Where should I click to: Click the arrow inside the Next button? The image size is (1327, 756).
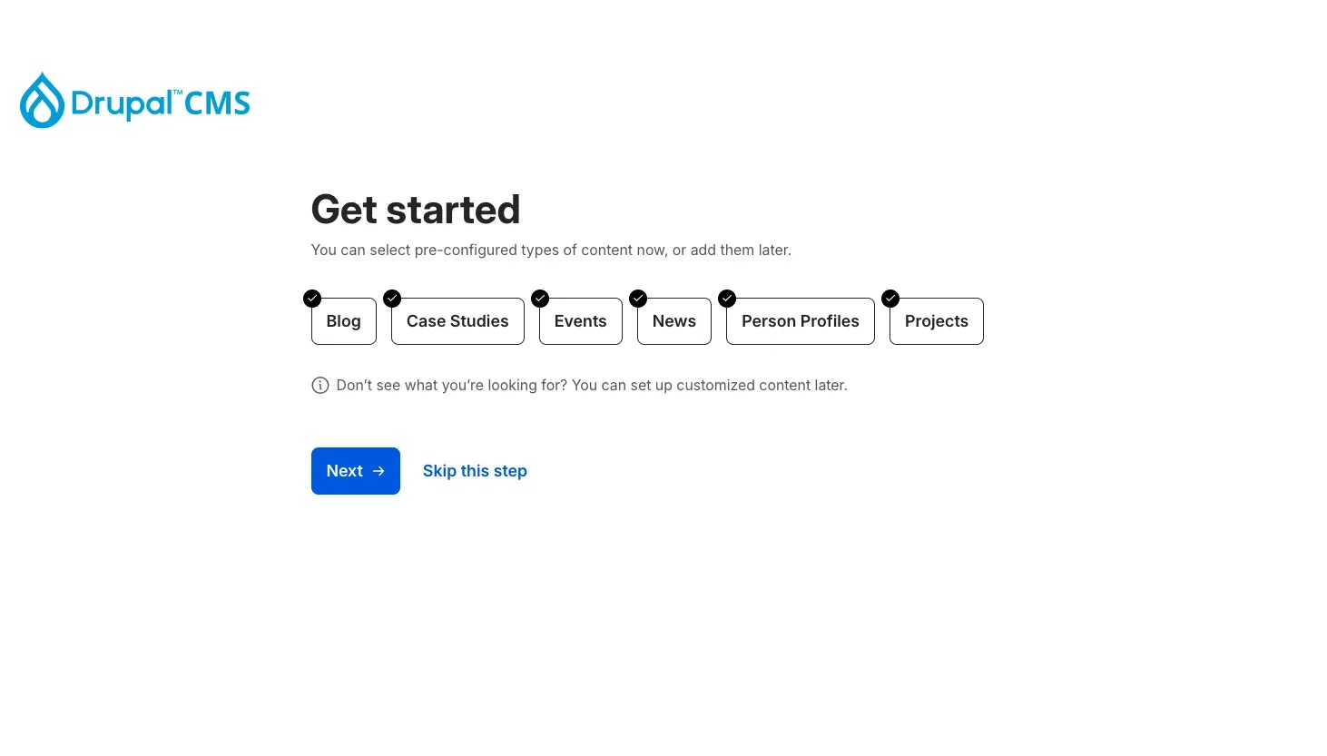pos(378,471)
